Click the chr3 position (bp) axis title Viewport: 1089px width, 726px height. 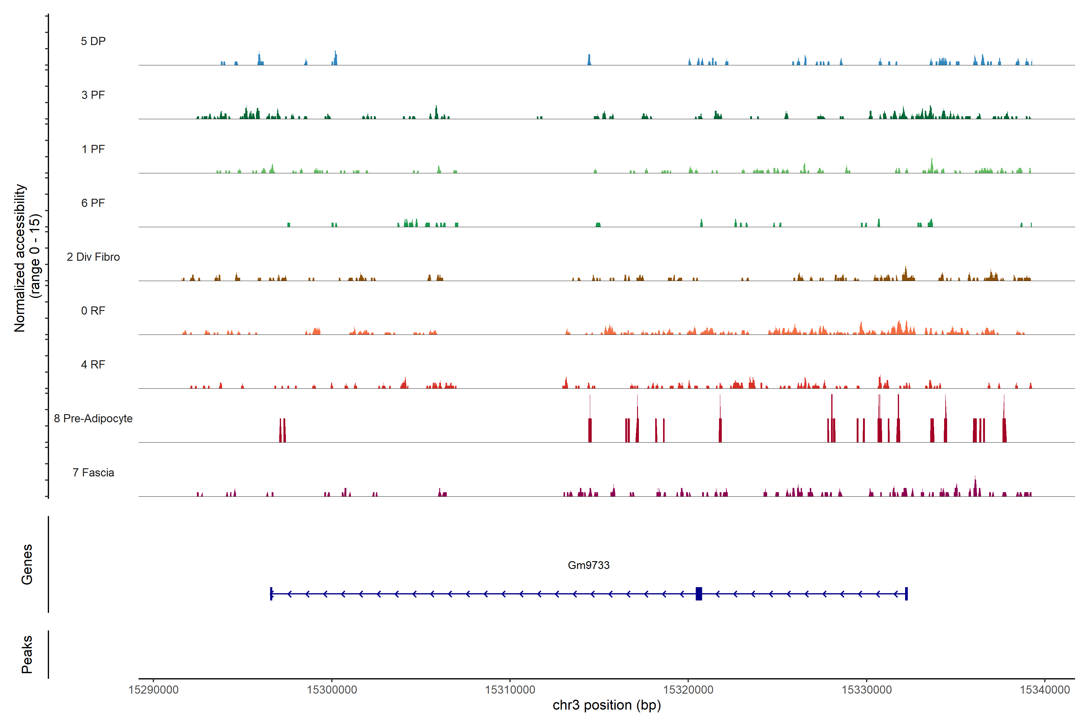(607, 705)
